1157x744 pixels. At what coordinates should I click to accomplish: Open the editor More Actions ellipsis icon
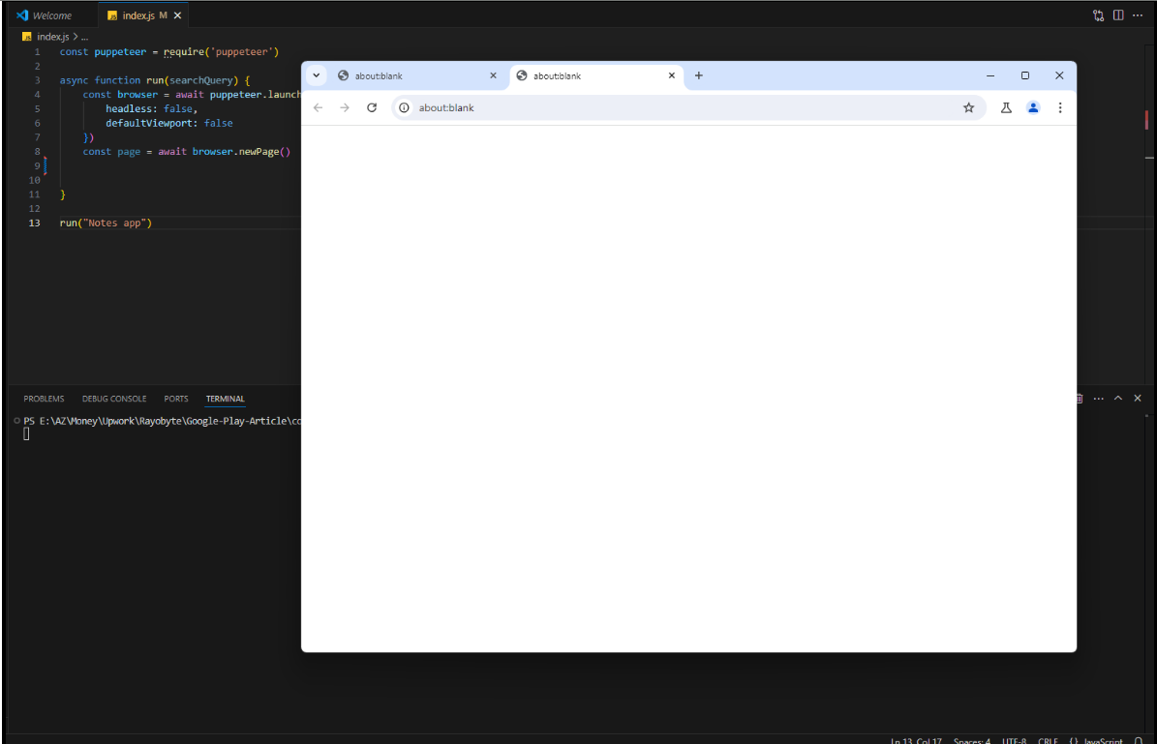(1138, 15)
